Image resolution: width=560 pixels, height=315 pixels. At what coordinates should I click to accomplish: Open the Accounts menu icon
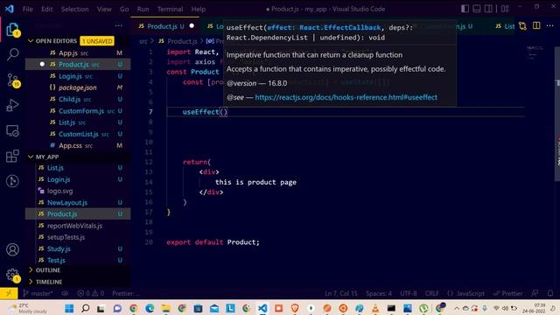12,249
